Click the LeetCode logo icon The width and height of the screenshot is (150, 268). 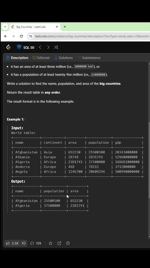(8, 47)
